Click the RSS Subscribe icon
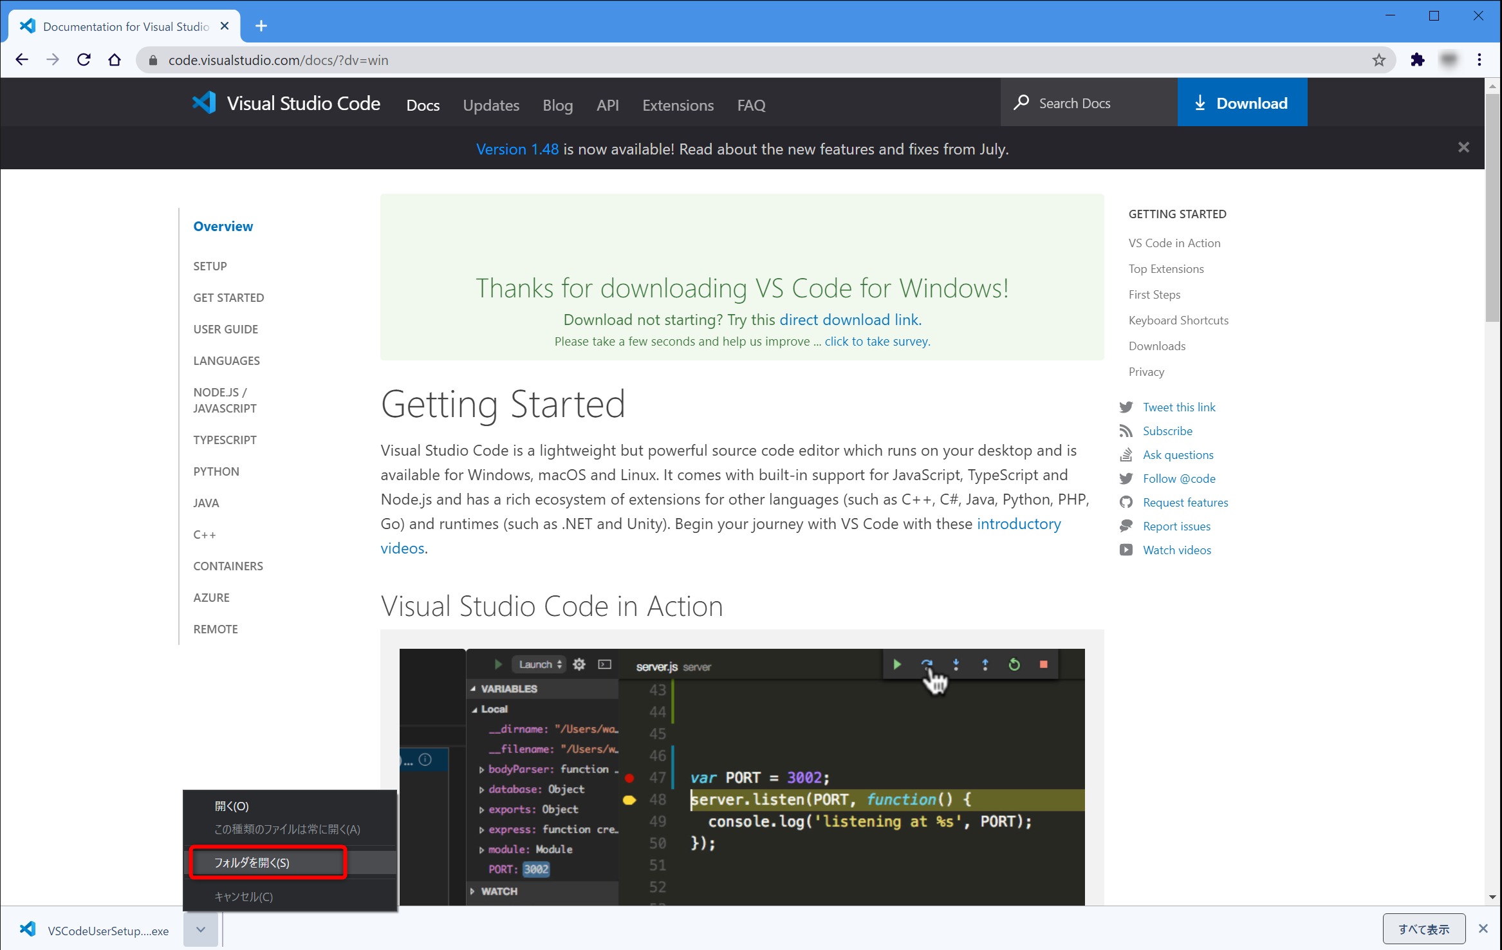 click(x=1126, y=431)
